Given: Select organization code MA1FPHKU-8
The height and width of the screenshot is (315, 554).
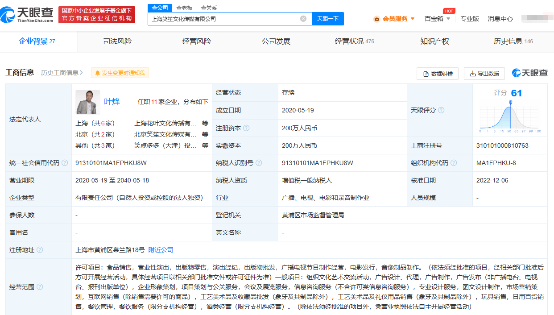Looking at the screenshot, I should point(496,163).
